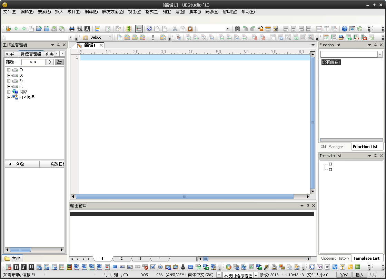Toggle the Underline U formatting button
The image size is (386, 279).
(31, 267)
